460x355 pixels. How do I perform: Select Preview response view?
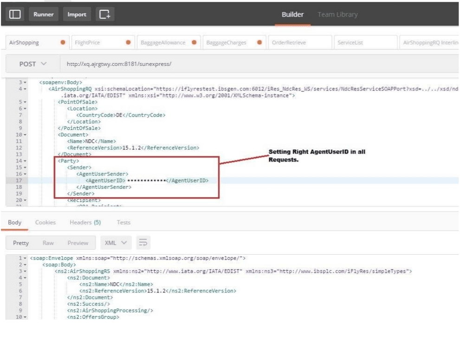pos(78,243)
